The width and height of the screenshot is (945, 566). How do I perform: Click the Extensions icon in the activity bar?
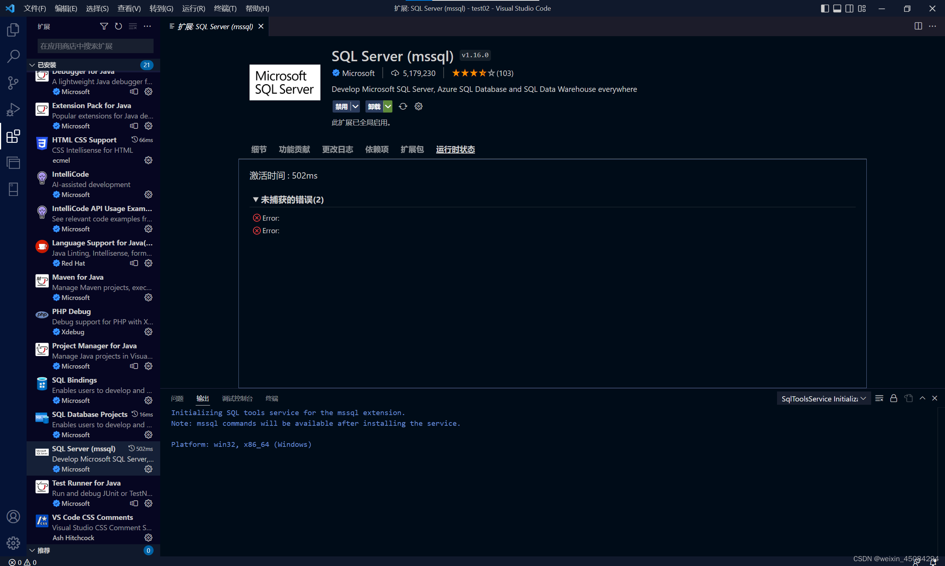click(x=13, y=136)
